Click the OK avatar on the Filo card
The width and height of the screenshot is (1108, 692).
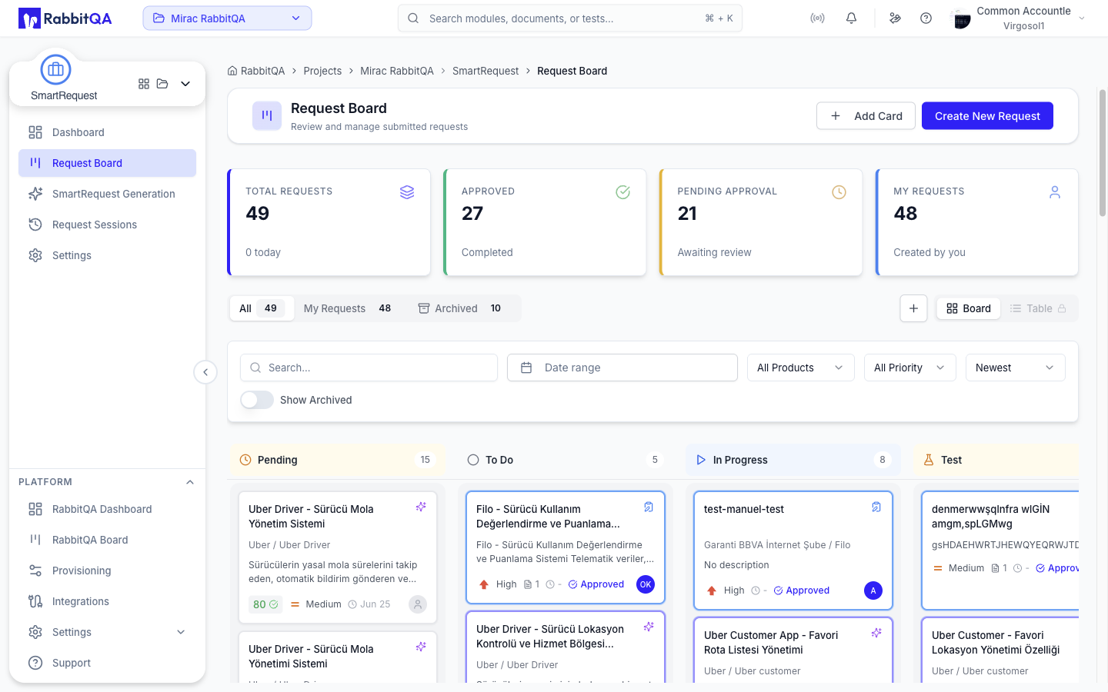click(646, 584)
